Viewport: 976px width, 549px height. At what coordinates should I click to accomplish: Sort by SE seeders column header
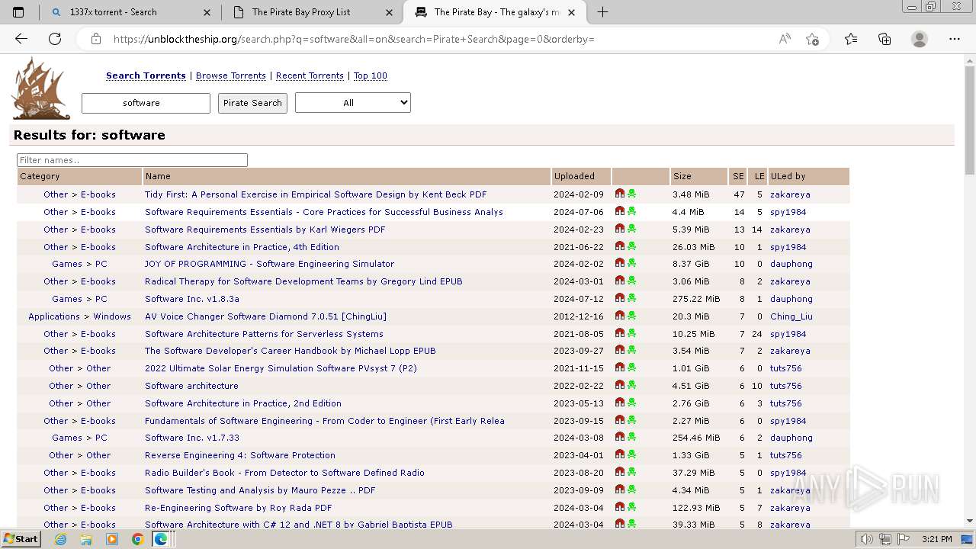738,176
